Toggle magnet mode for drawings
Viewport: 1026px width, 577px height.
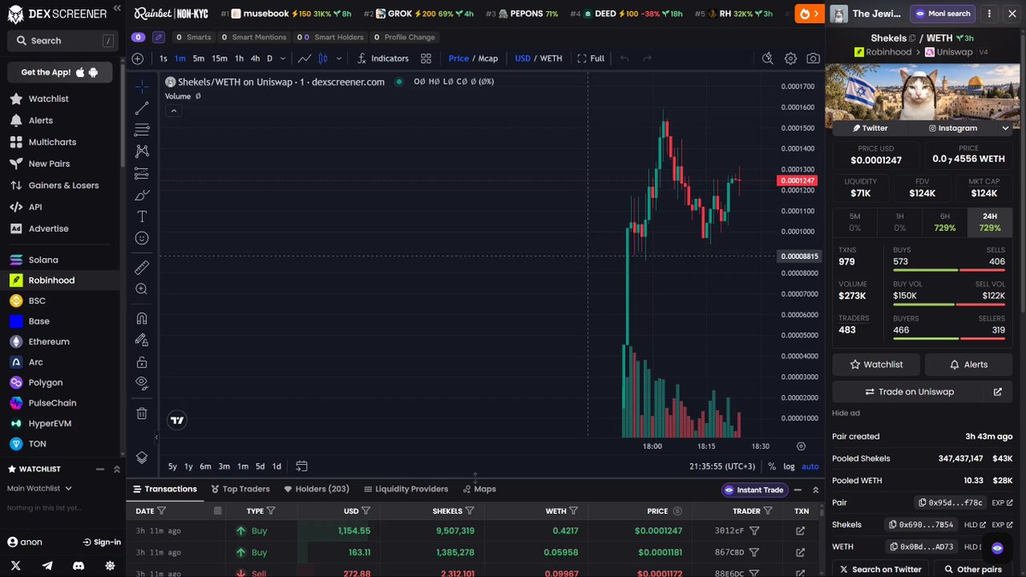pyautogui.click(x=142, y=318)
